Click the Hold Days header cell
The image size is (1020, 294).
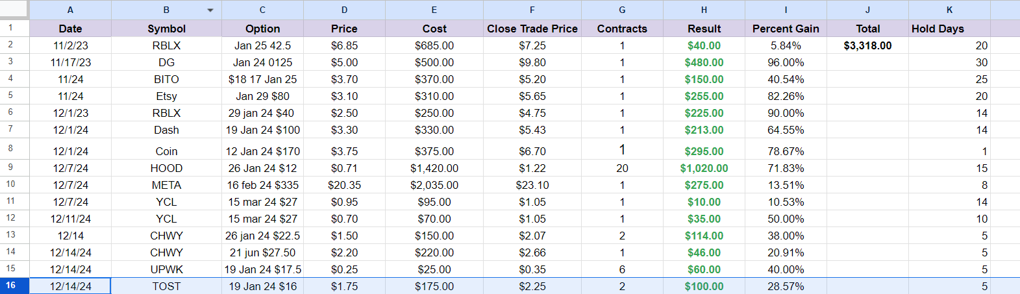click(x=949, y=29)
